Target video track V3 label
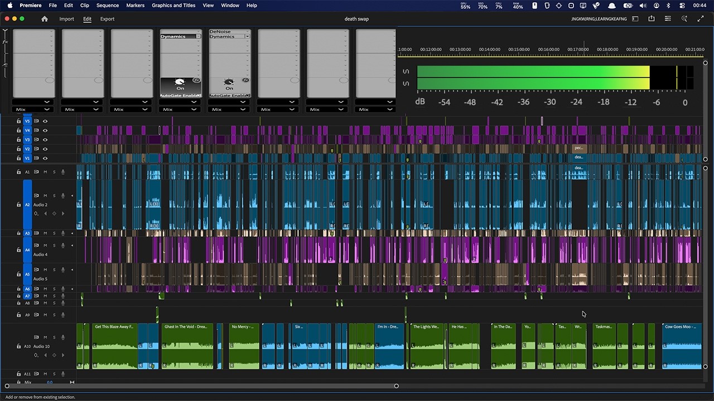Screen dimensions: 714x401 click(27, 140)
